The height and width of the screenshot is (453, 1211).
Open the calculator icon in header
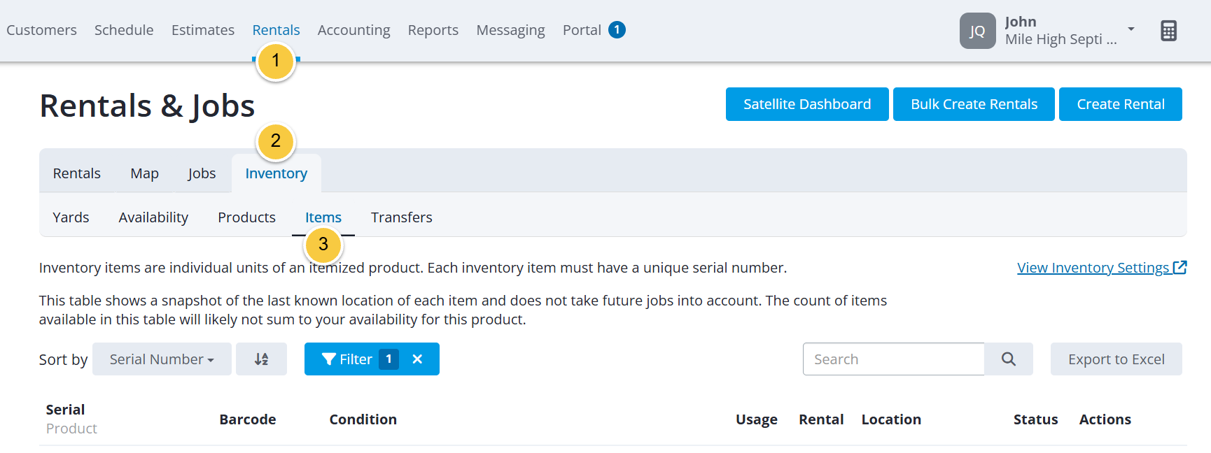(x=1168, y=31)
